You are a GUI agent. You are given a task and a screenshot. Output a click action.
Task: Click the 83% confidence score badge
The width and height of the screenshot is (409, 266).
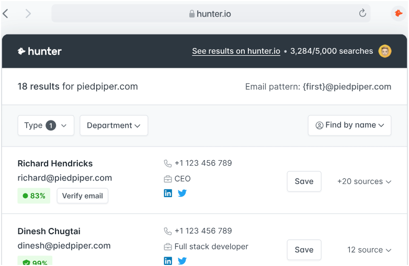(x=34, y=196)
